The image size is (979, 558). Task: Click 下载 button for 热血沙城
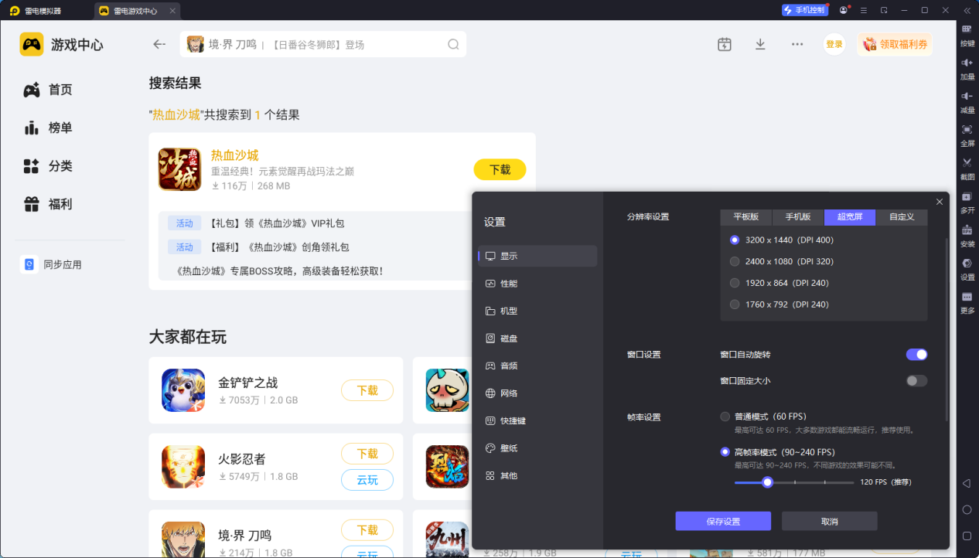[x=500, y=169]
